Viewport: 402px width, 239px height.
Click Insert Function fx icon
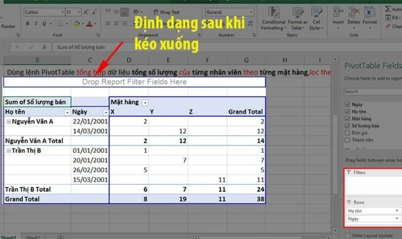pyautogui.click(x=45, y=47)
